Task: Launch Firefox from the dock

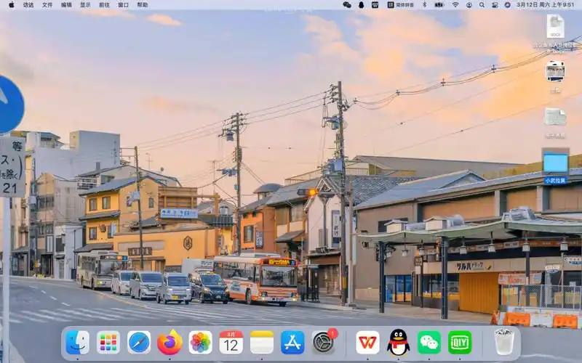Action: click(x=170, y=342)
